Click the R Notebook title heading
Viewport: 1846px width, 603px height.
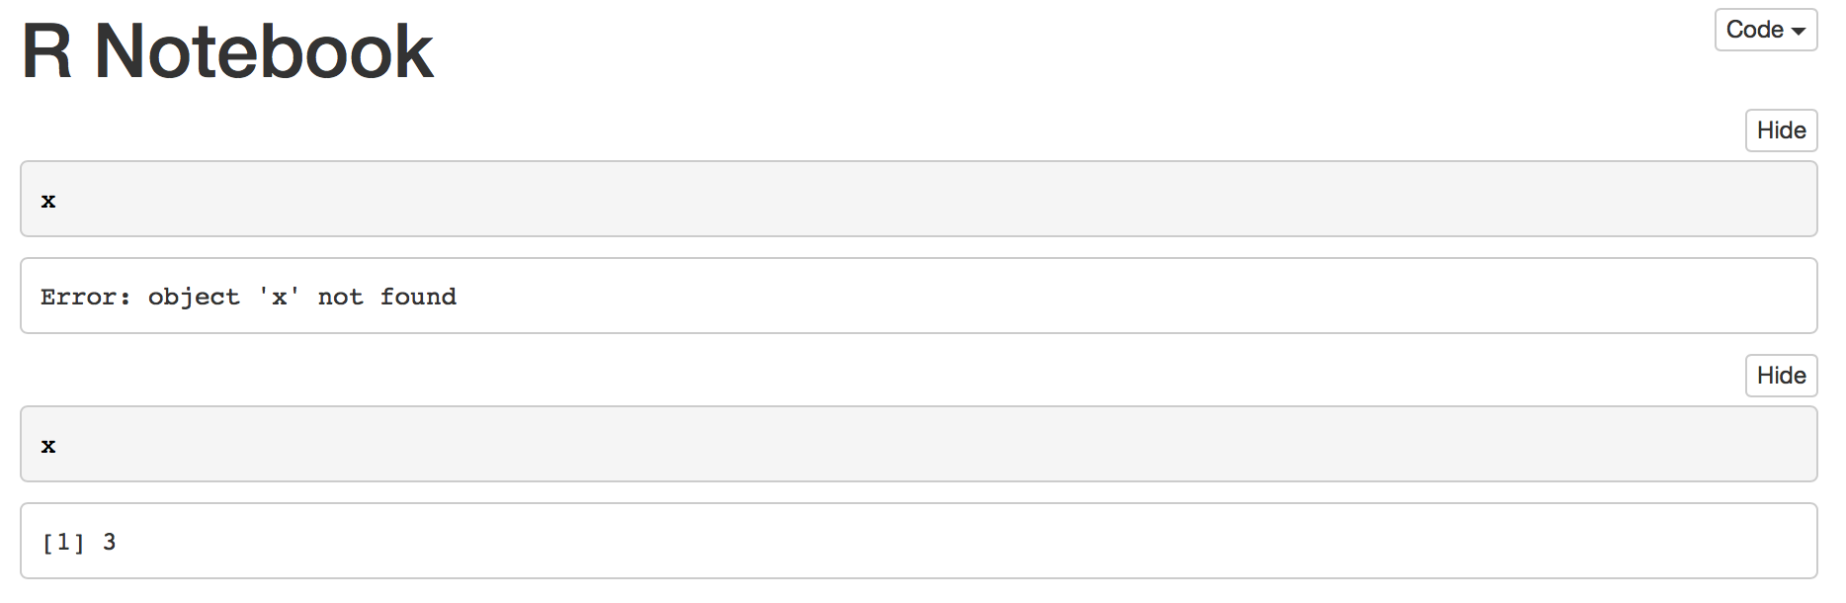(225, 49)
